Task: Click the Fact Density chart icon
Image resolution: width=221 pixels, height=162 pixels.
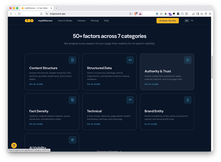Action: (x=72, y=100)
